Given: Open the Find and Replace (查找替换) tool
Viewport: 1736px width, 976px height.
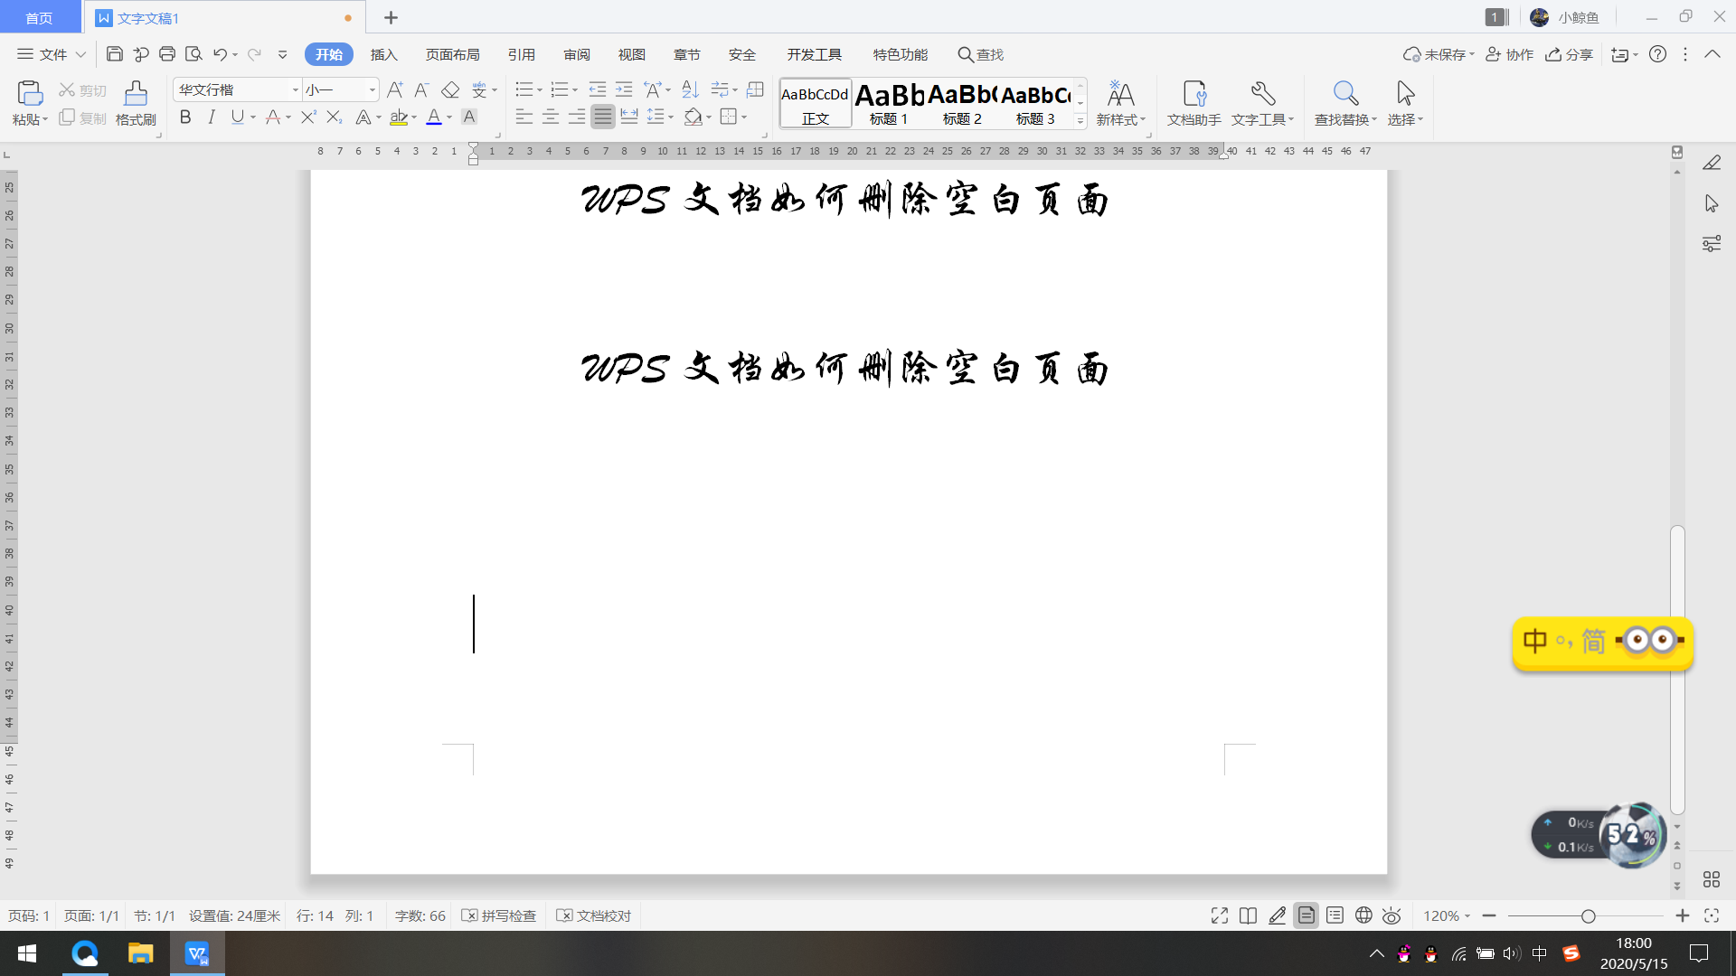Looking at the screenshot, I should (1344, 102).
